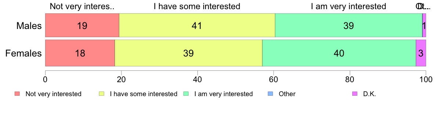Click the I am very interested column header
The height and width of the screenshot is (135, 436).
[x=348, y=6]
